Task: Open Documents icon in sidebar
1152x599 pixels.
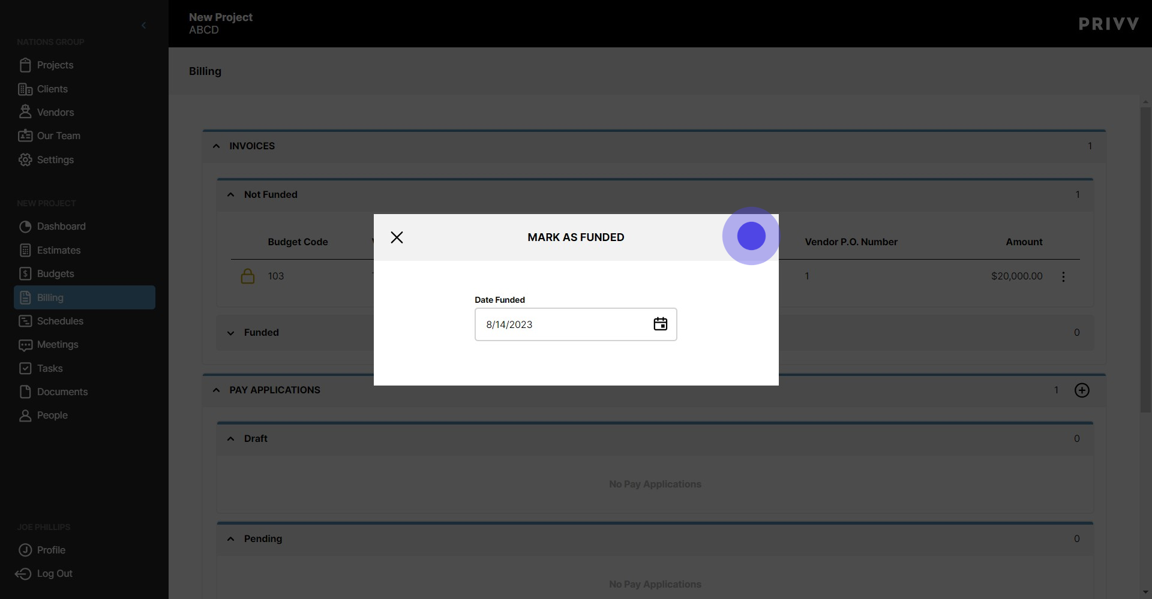Action: 25,392
